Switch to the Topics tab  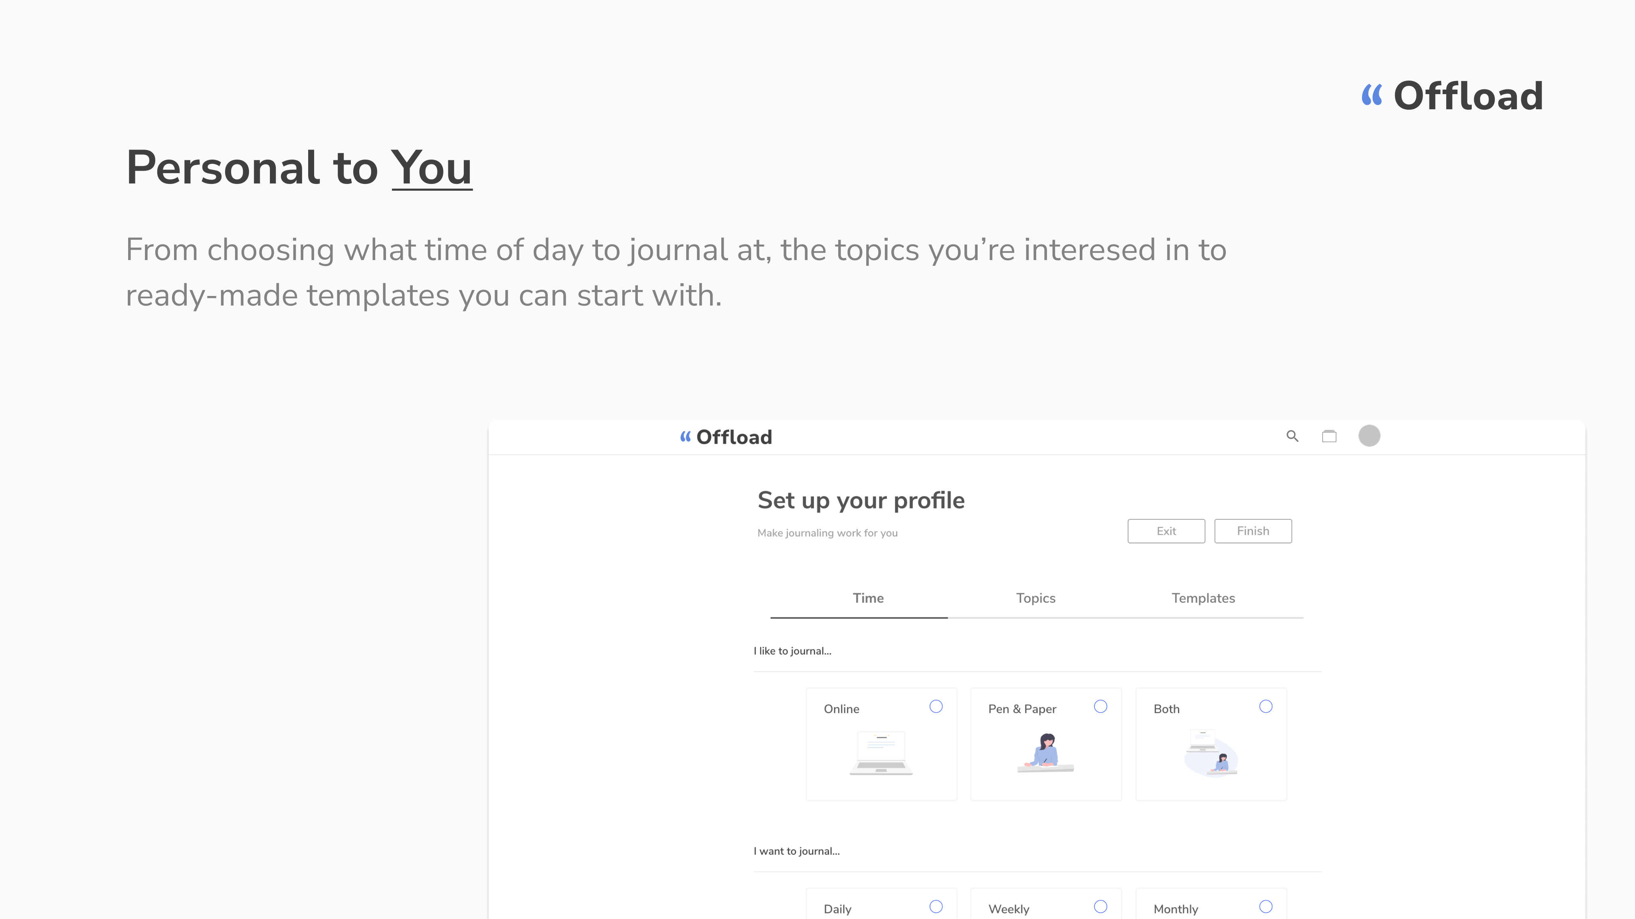tap(1035, 598)
